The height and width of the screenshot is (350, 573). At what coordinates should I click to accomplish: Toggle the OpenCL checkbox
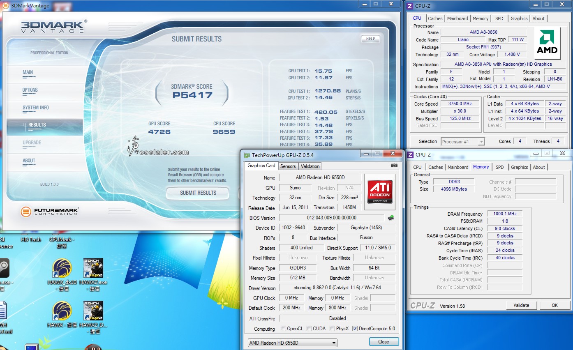[x=283, y=329]
